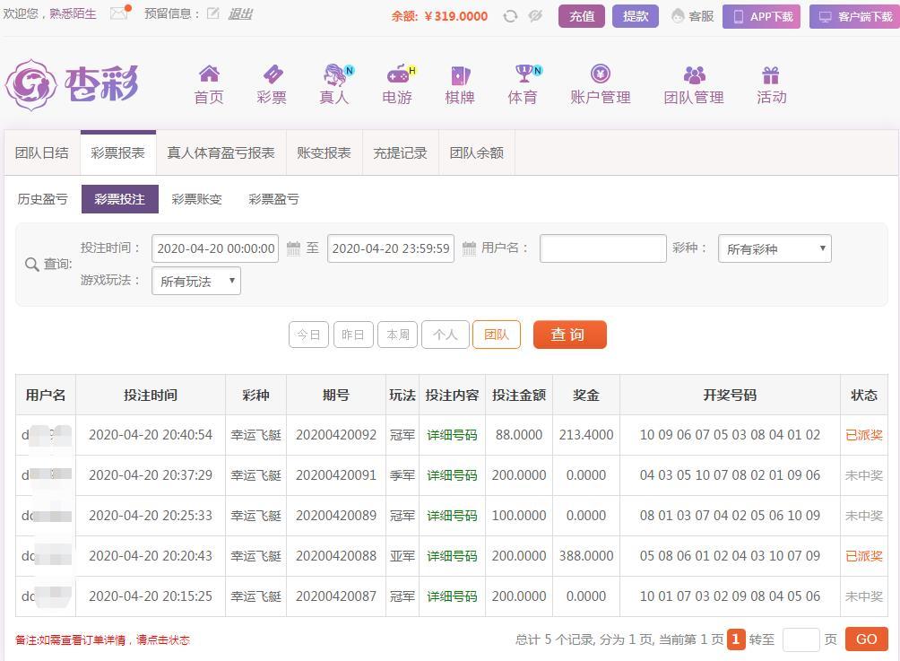900x661 pixels.
Task: Expand the 所有彩种 lottery type dropdown
Action: click(x=775, y=248)
